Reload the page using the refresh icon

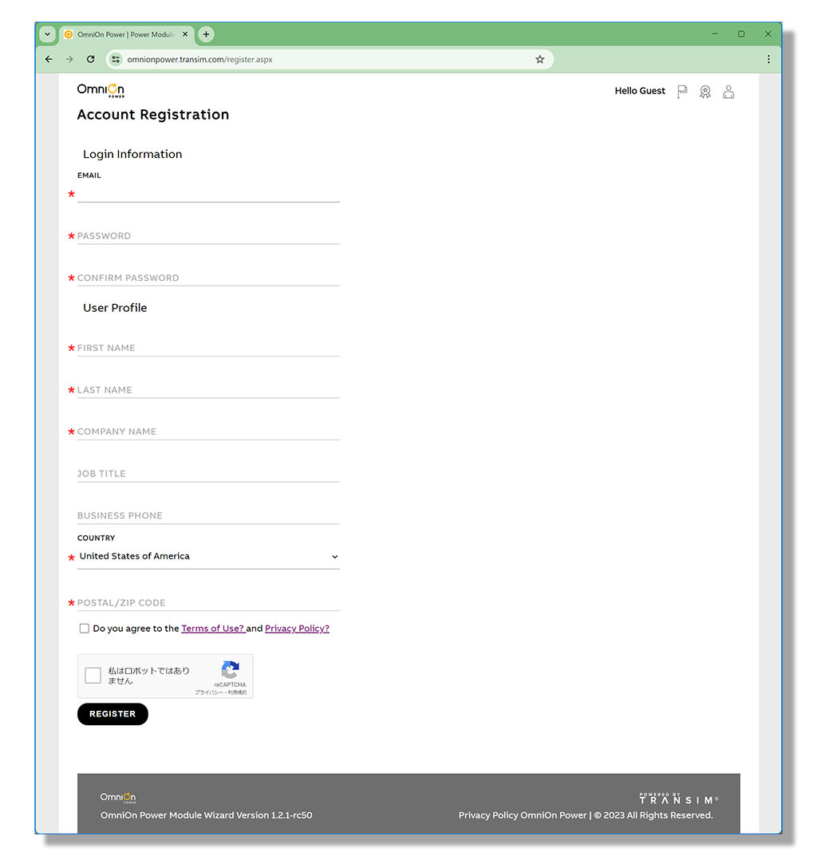[x=90, y=59]
